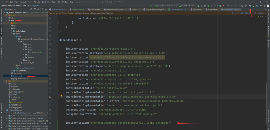Image resolution: width=270 pixels, height=130 pixels.
Task: Open the Pixel XL API 30 device dropdown
Action: pyautogui.click(x=186, y=5)
